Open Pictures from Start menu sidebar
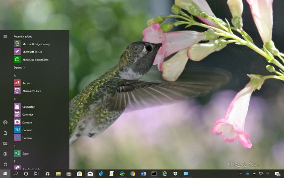 (5, 144)
